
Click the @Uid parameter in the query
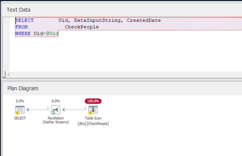pos(52,34)
